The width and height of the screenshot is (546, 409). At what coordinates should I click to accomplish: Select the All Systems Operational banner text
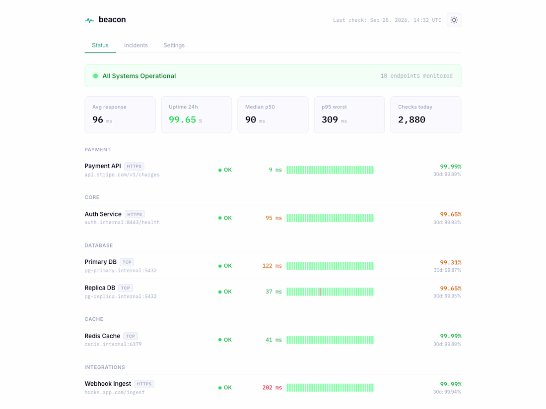pos(139,76)
